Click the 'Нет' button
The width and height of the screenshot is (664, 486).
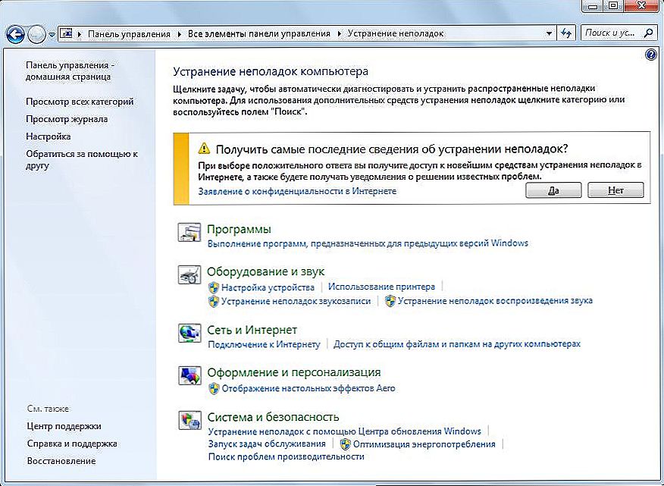click(615, 190)
